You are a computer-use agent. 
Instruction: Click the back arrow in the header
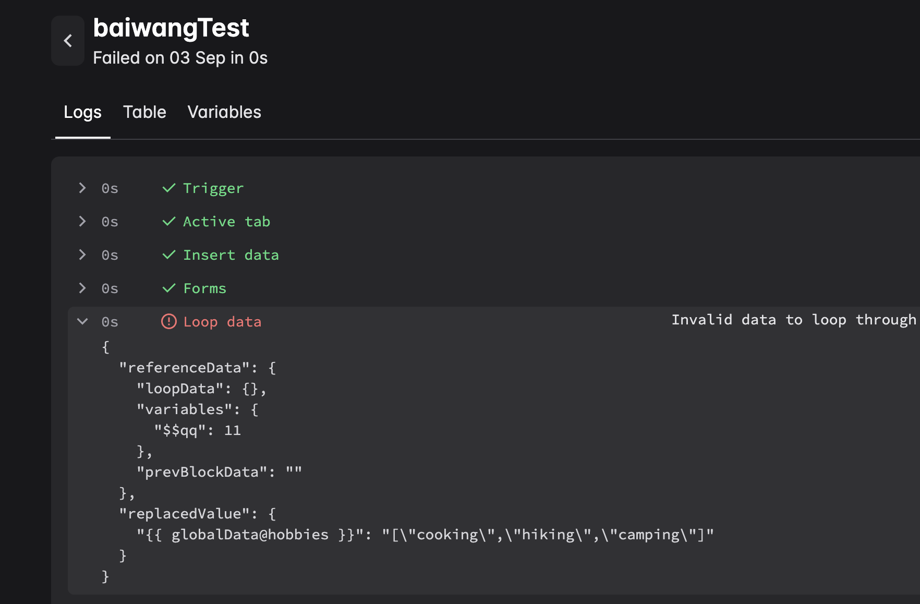point(67,40)
